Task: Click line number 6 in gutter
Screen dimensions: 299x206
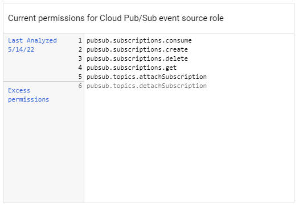Action: pos(80,86)
